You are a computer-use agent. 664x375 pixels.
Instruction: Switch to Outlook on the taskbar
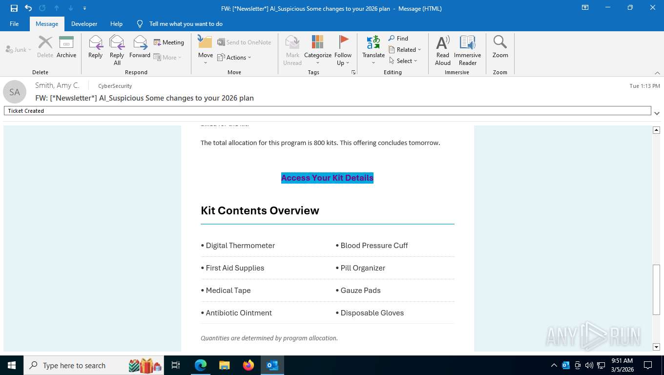pyautogui.click(x=272, y=365)
